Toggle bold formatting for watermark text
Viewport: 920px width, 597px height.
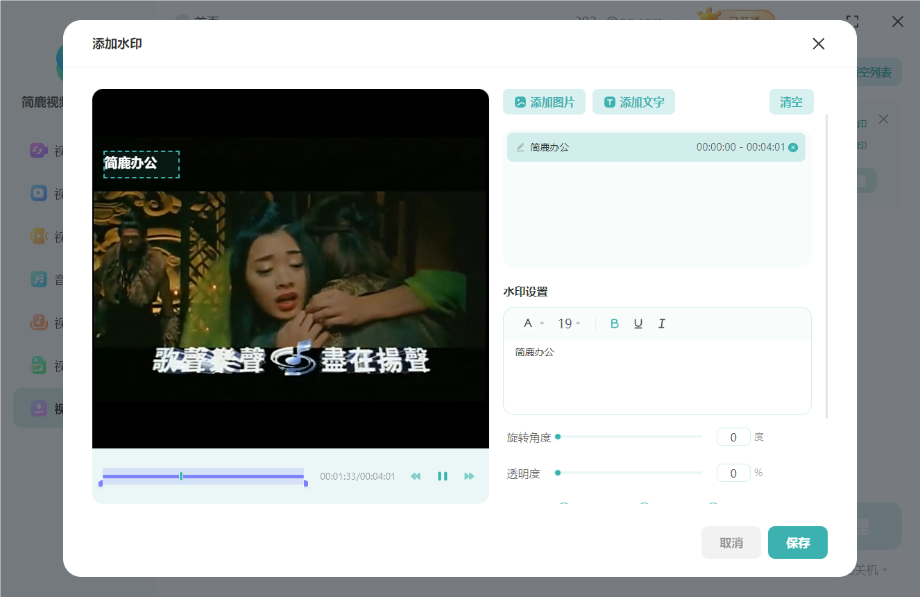tap(614, 323)
